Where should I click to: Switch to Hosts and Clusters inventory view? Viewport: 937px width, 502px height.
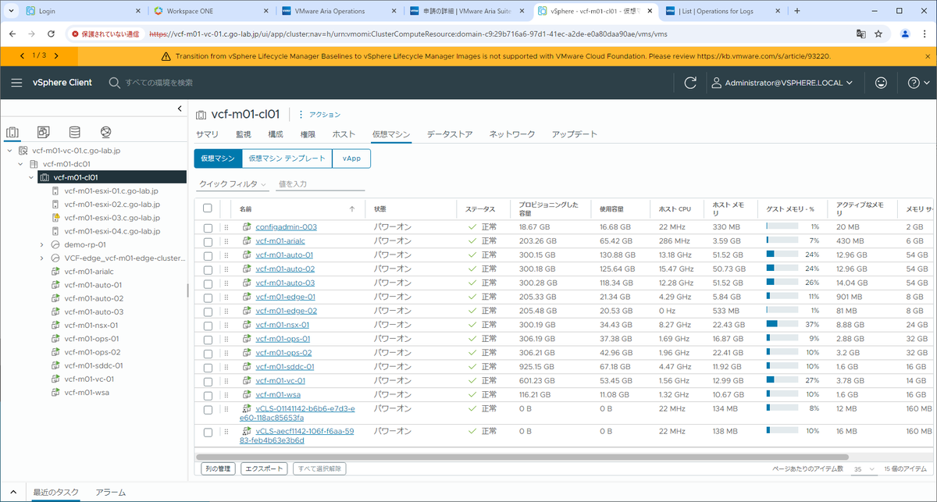click(x=12, y=132)
